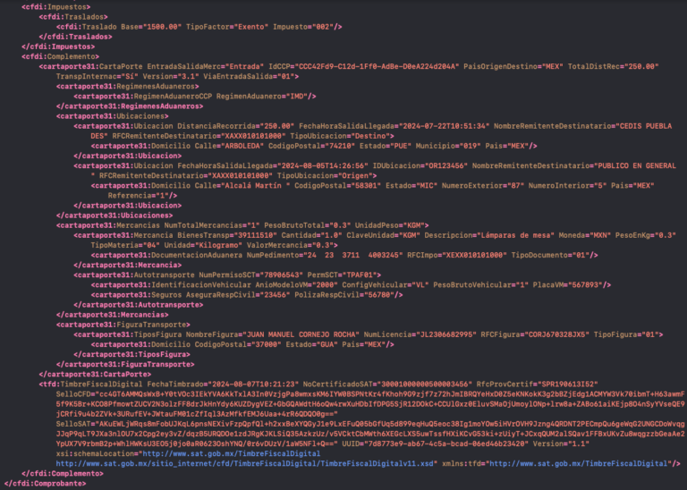
Task: Click the opening cfdi:Impuestos tag
Action: pyautogui.click(x=50, y=6)
